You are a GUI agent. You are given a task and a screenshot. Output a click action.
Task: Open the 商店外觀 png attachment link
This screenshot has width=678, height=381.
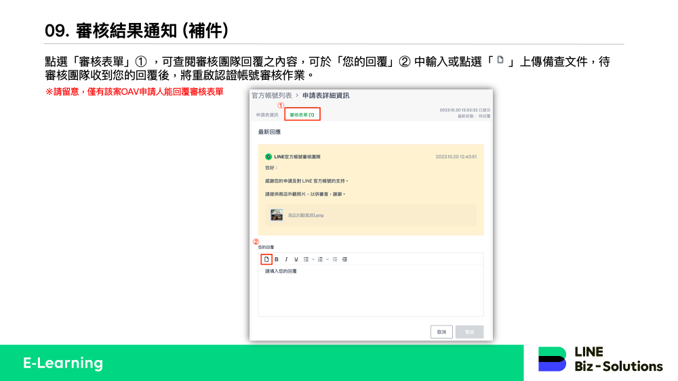pyautogui.click(x=306, y=215)
